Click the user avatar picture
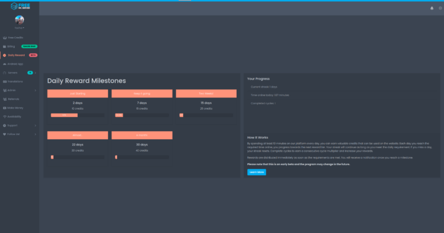444x233 pixels. click(20, 20)
